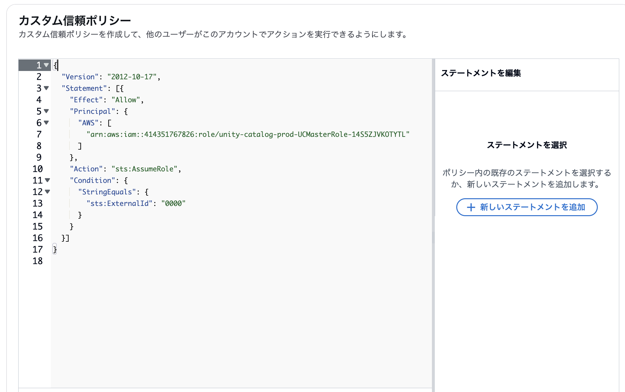This screenshot has width=625, height=392.
Task: Collapse the fold arrow on line 1
Action: 46,65
